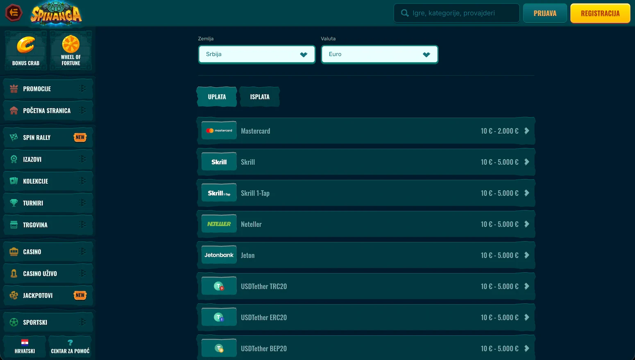The height and width of the screenshot is (360, 635).
Task: Click the Spinanga logo
Action: 56,14
